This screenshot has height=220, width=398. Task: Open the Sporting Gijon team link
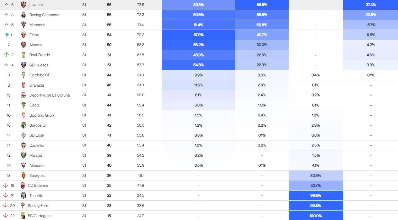click(42, 115)
